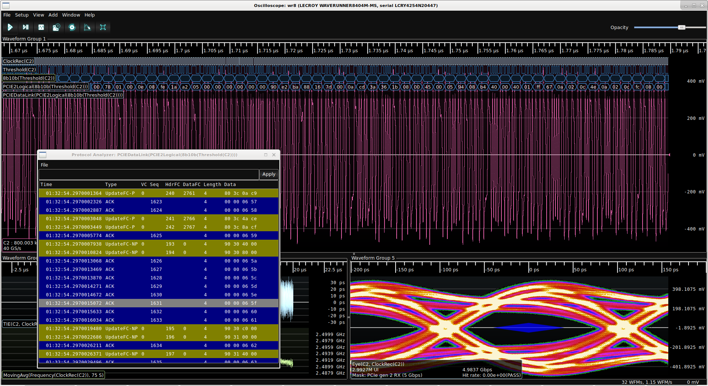The width and height of the screenshot is (708, 386).
Task: Click the Apply filter button
Action: [269, 174]
